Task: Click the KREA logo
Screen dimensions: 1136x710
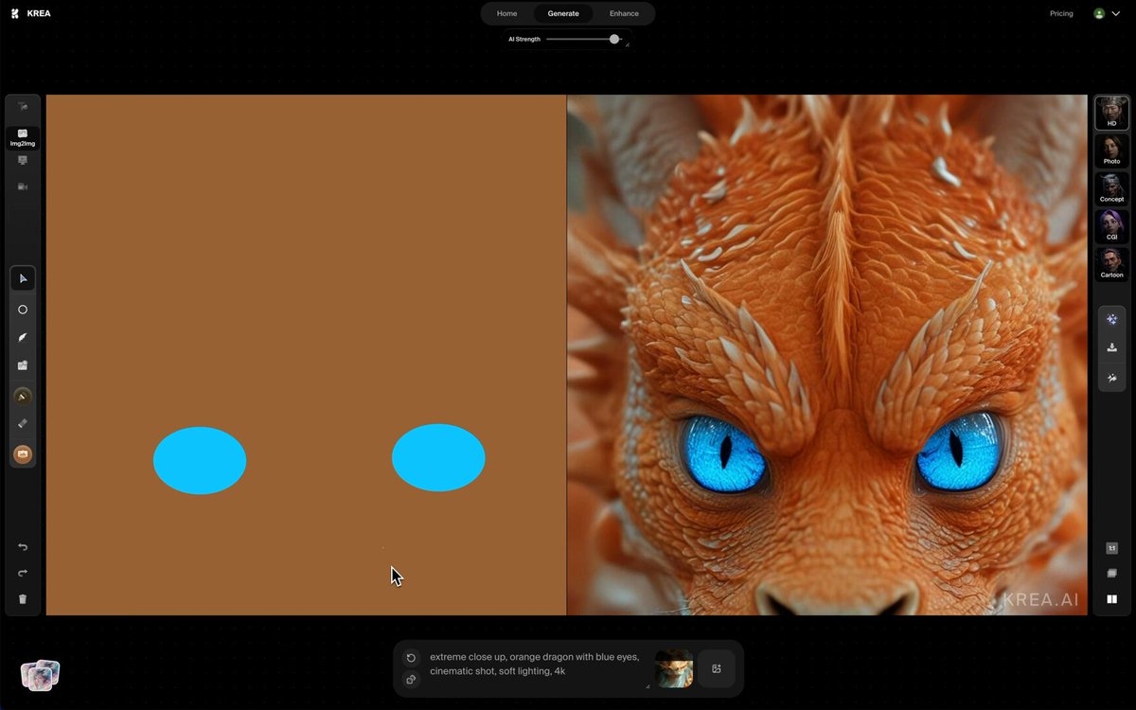Action: 31,13
